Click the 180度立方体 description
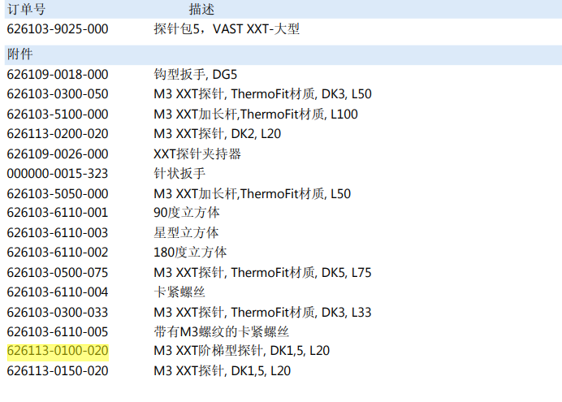562x402 pixels. (x=190, y=252)
